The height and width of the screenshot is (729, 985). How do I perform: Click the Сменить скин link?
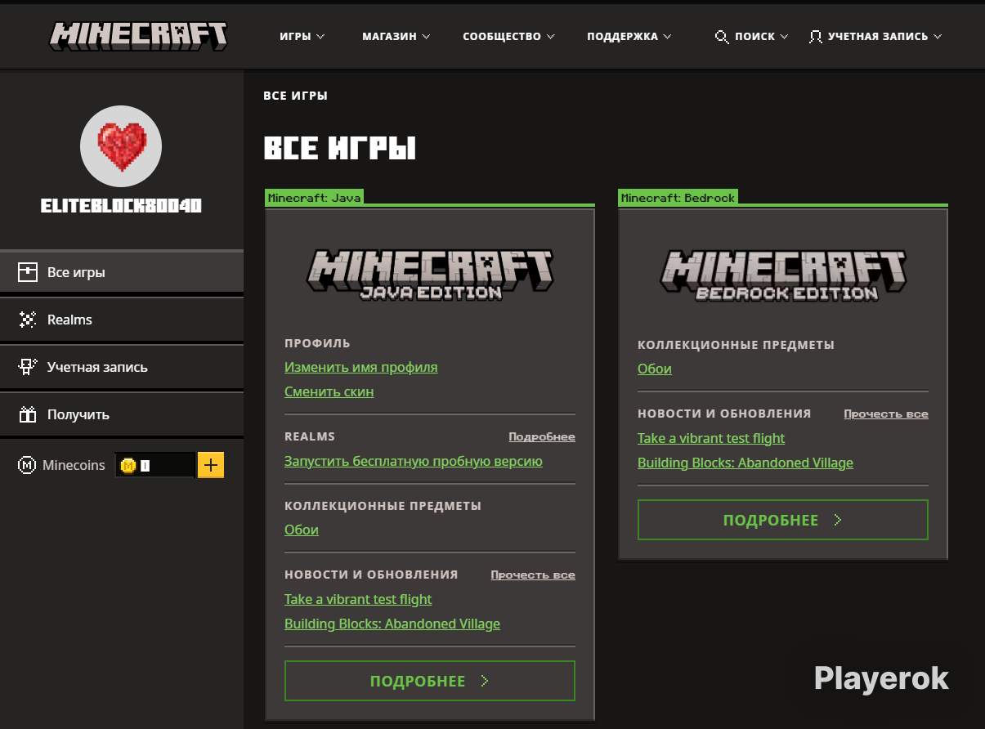pyautogui.click(x=329, y=391)
